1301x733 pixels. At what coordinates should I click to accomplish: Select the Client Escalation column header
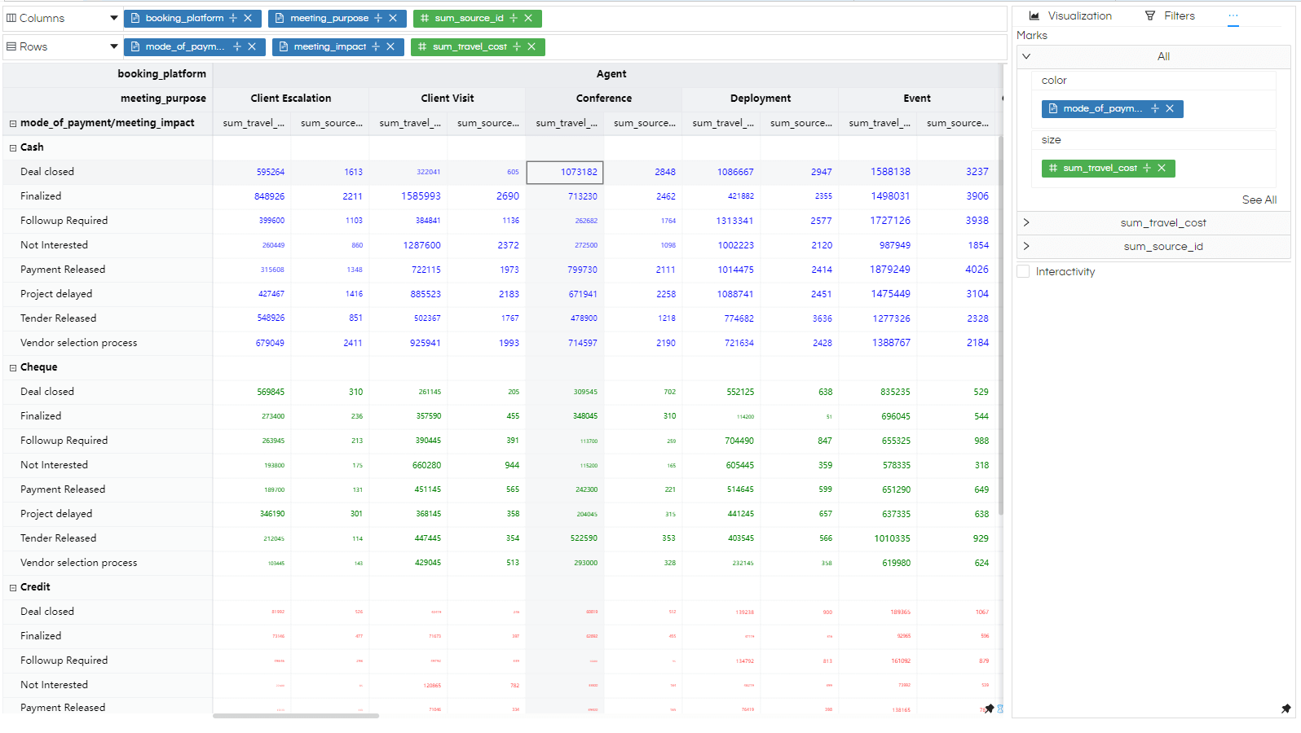(x=291, y=99)
